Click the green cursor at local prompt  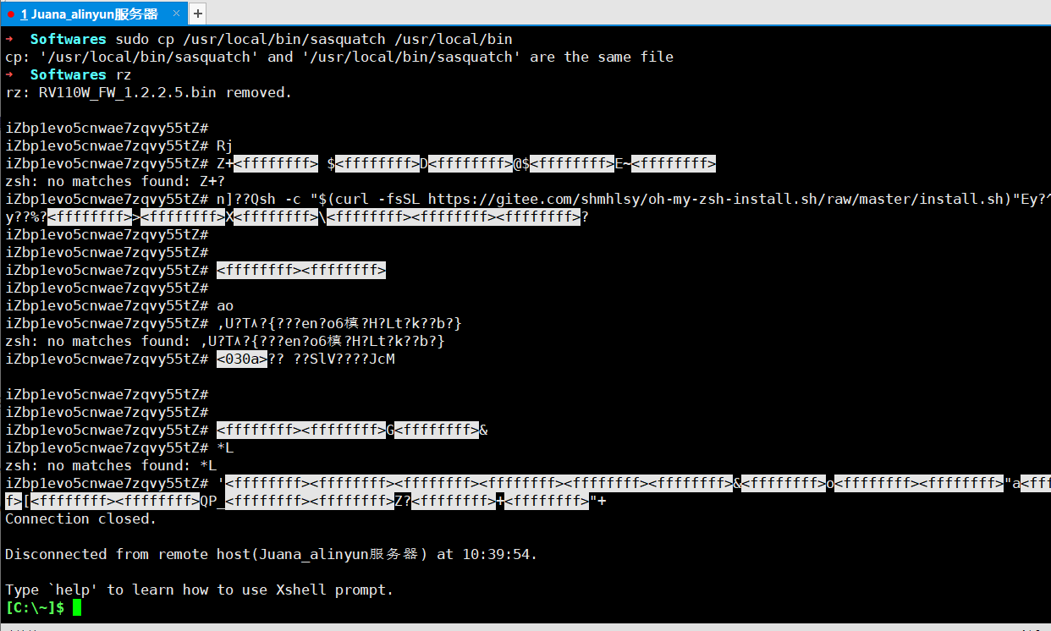(x=77, y=607)
